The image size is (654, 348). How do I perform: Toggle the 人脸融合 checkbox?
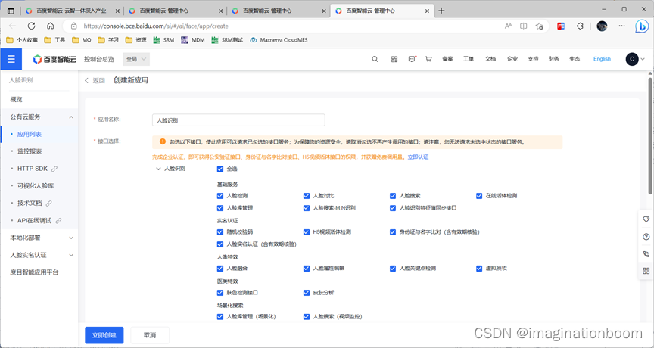point(220,269)
